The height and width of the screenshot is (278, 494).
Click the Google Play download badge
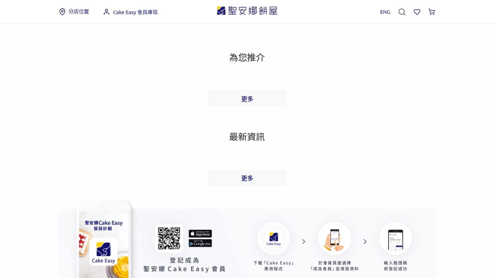pyautogui.click(x=200, y=243)
